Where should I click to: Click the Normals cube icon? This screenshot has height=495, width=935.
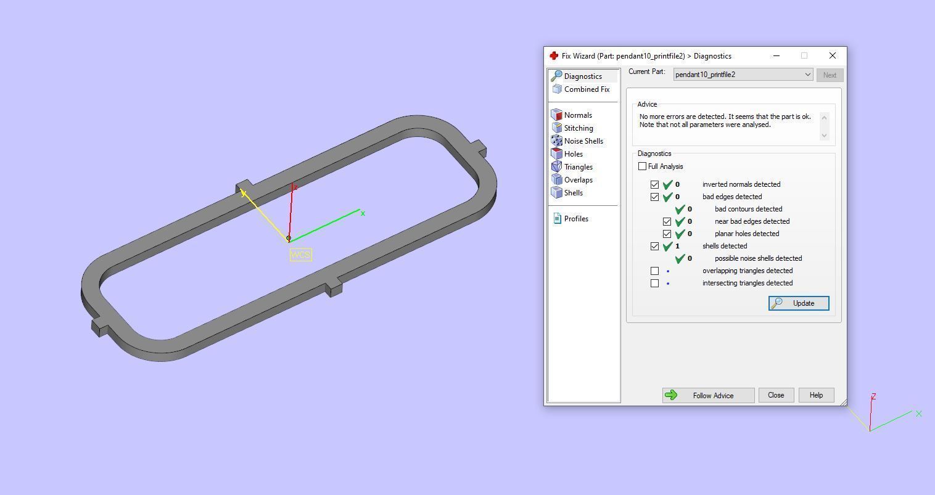pos(557,115)
